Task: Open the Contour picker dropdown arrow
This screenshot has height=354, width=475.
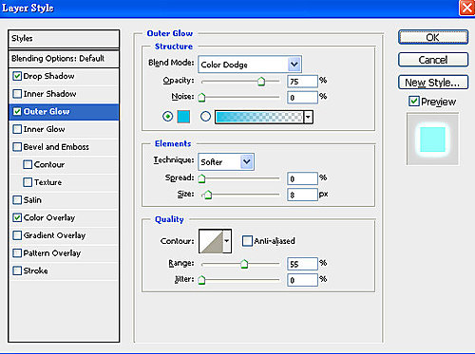Action: (227, 241)
